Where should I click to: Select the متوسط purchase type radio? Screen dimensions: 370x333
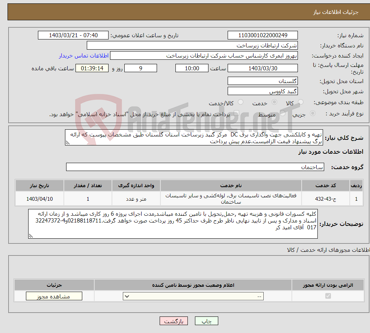click(283, 114)
